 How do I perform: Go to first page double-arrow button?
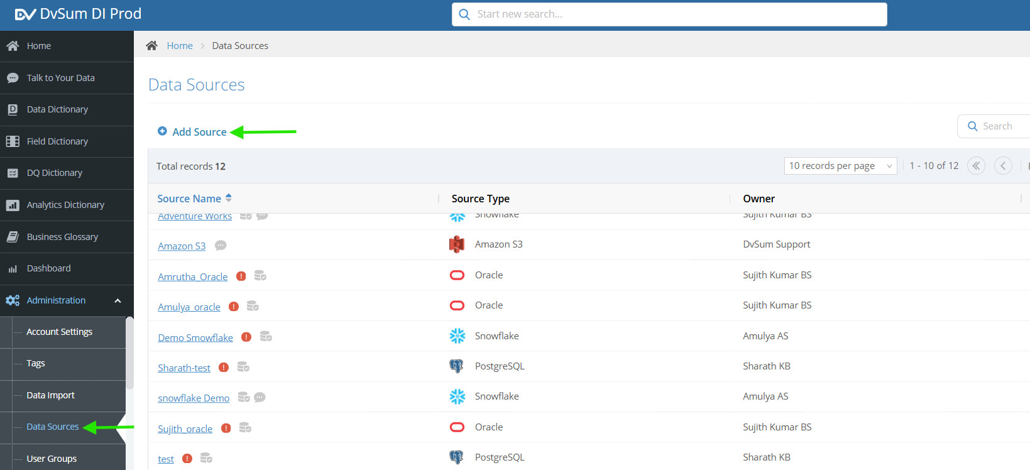coord(976,166)
